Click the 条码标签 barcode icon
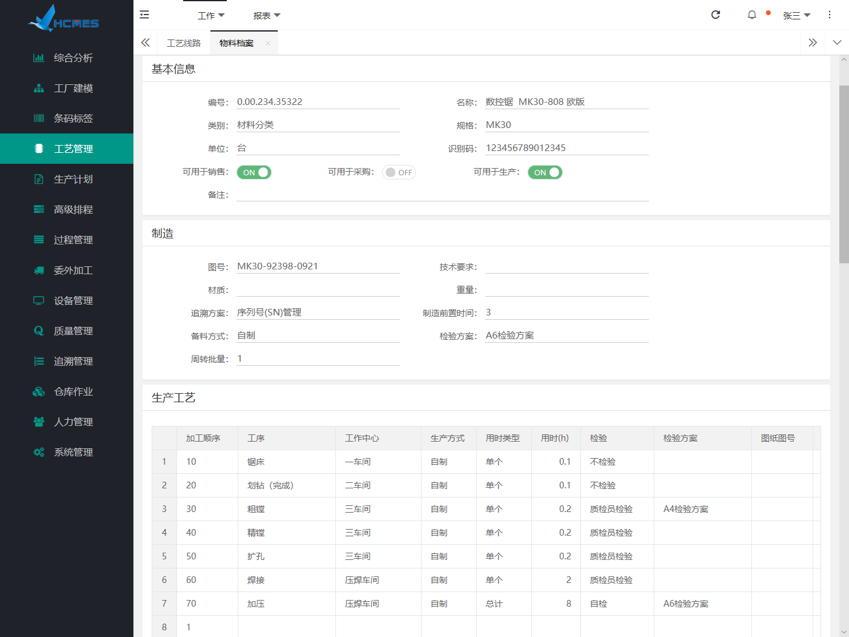The height and width of the screenshot is (637, 849). 39,118
